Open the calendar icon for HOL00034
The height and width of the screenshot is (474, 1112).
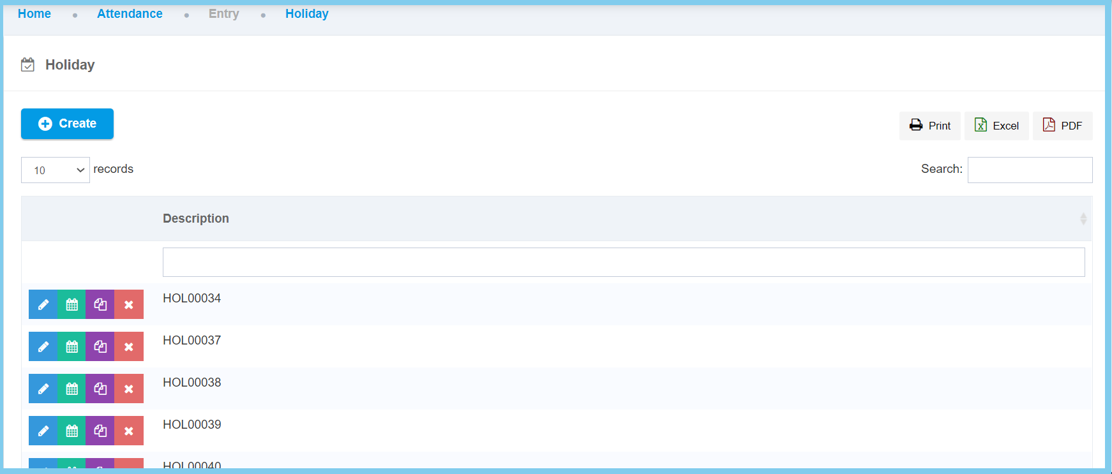click(71, 304)
